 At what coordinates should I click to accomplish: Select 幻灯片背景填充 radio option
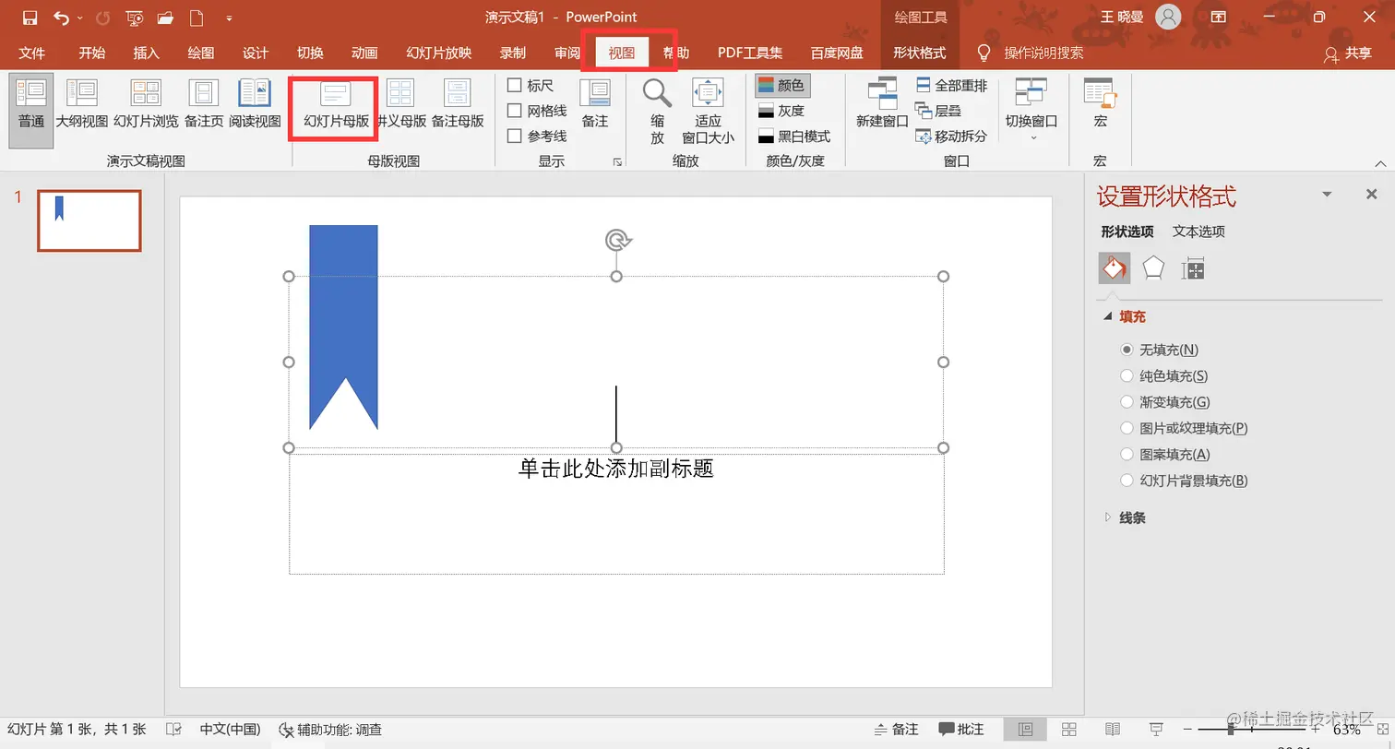pos(1127,481)
